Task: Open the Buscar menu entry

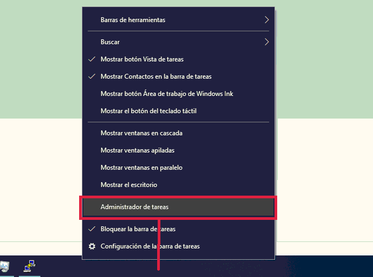Action: click(110, 41)
